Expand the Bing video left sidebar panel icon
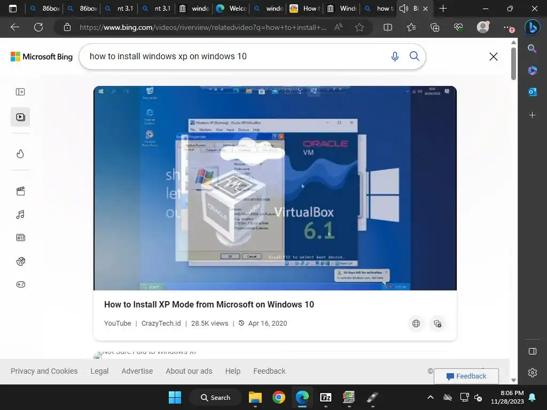 [20, 92]
